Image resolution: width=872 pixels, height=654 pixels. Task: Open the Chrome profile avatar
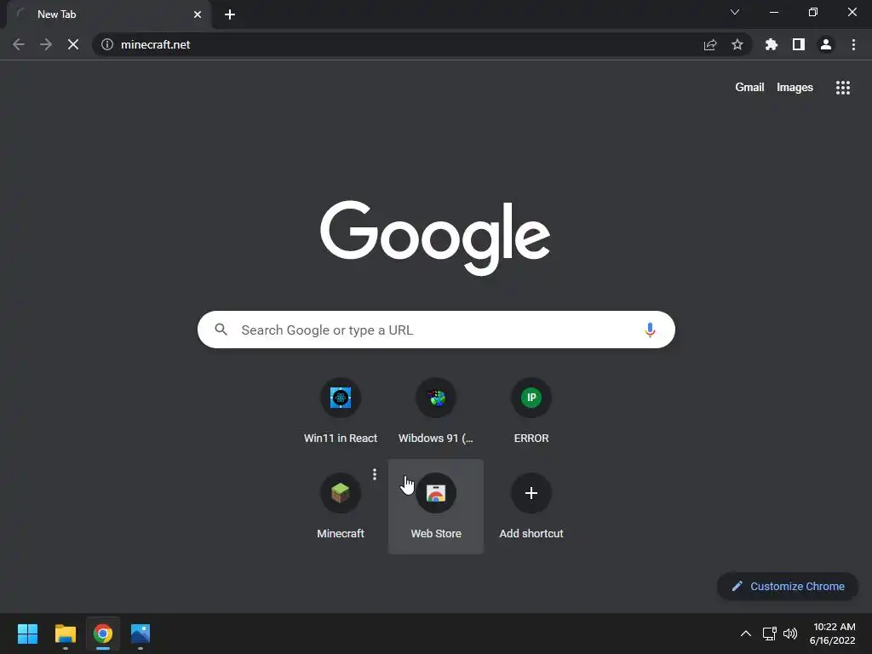826,44
